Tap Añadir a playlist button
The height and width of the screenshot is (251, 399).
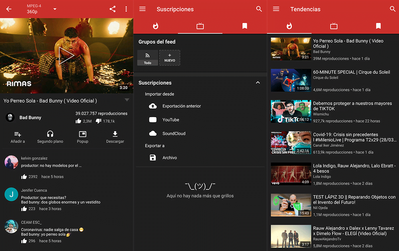18,137
